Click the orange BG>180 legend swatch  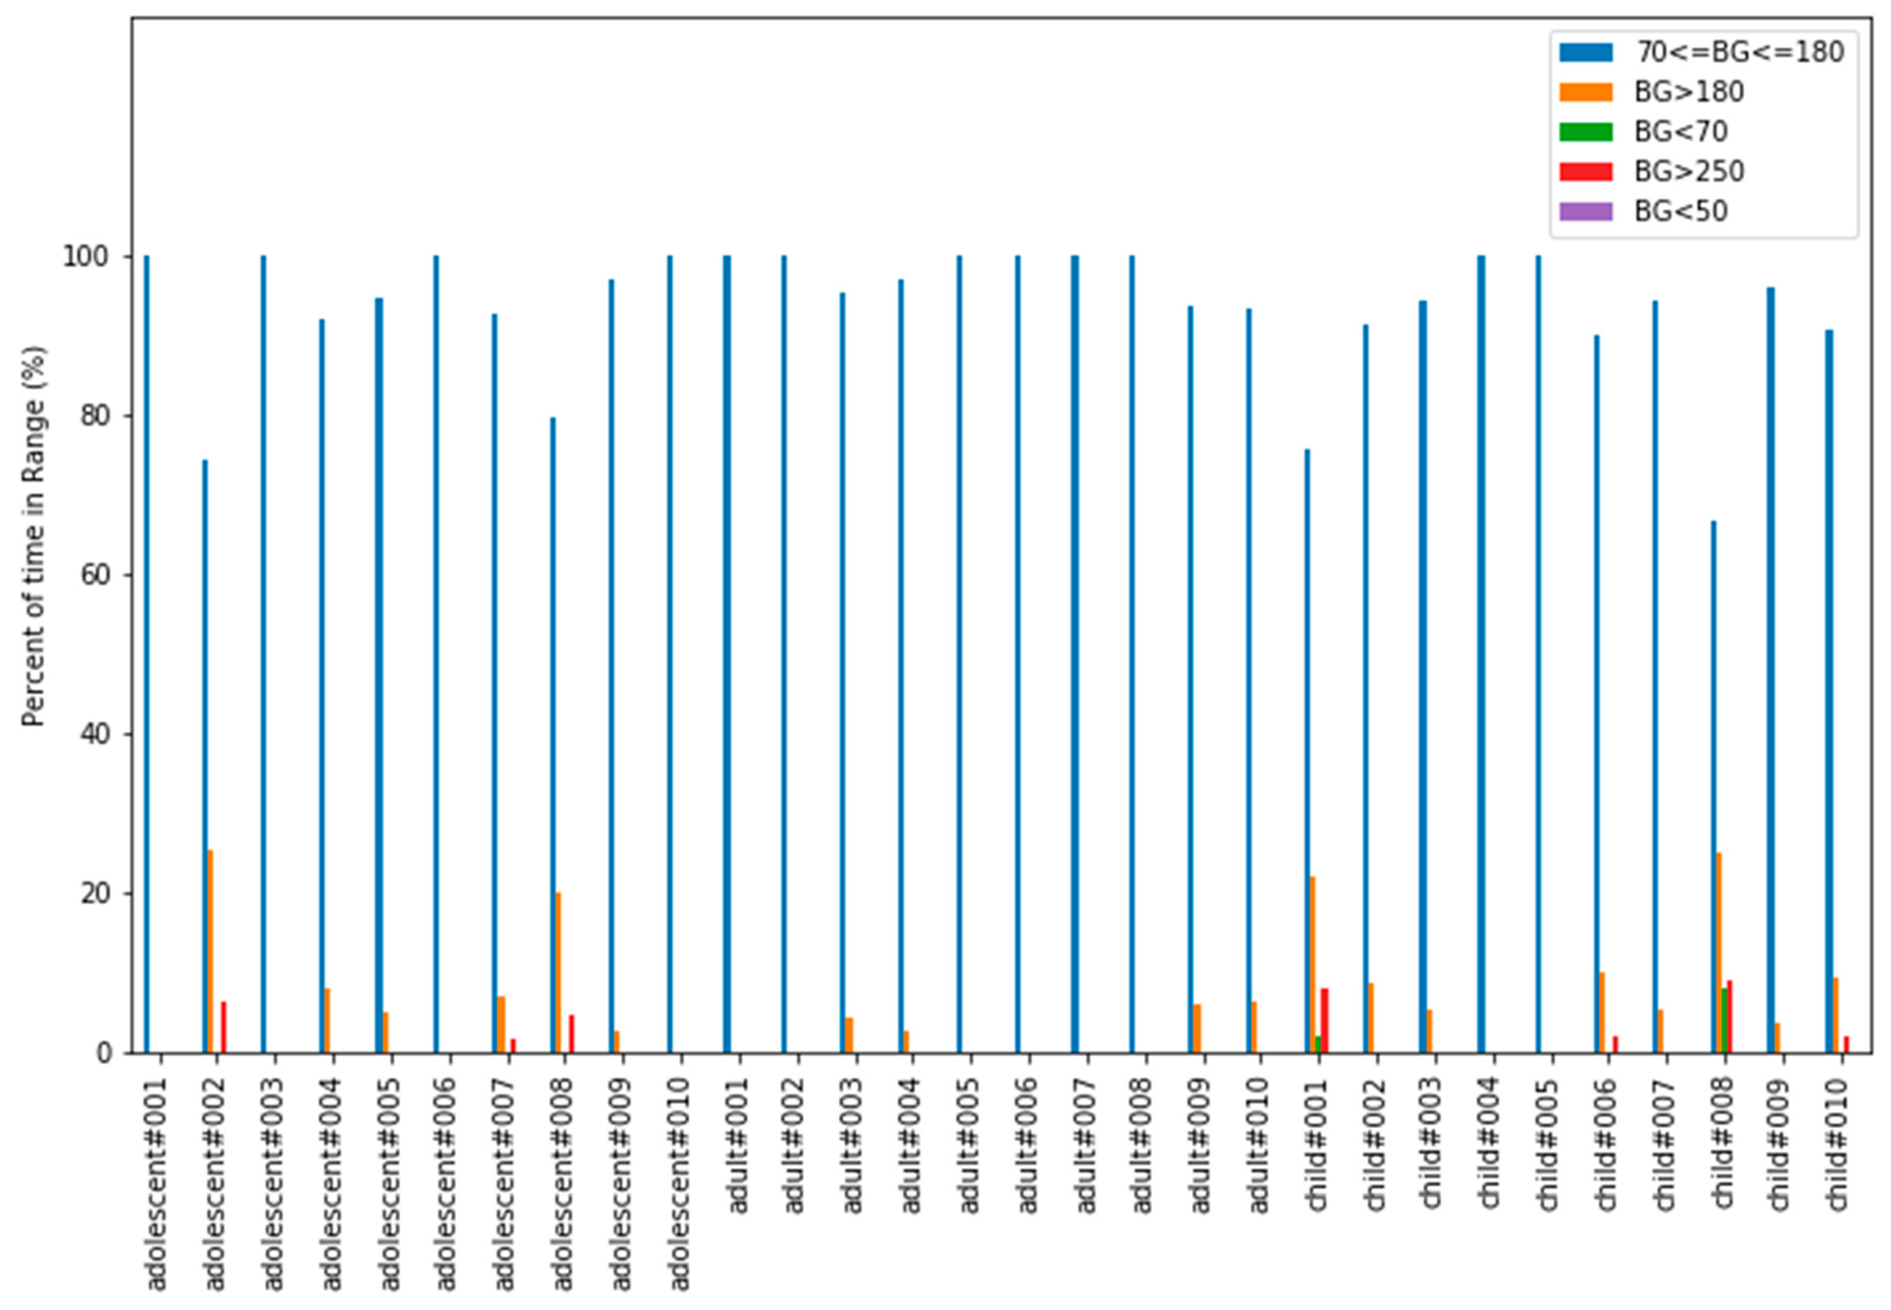1586,92
